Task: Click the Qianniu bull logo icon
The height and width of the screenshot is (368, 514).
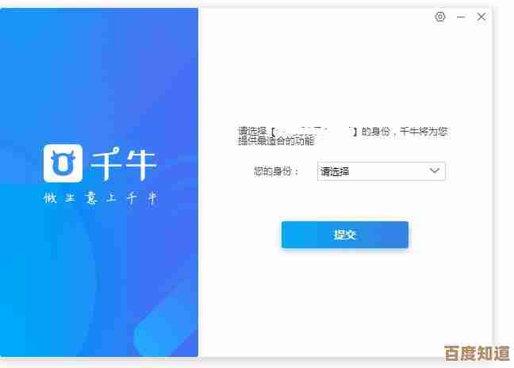Action: 63,163
